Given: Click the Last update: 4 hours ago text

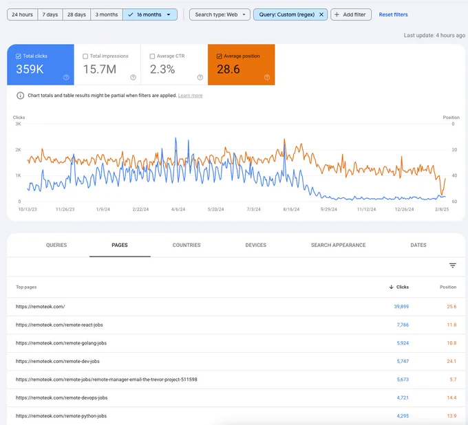Looking at the screenshot, I should click(x=434, y=35).
